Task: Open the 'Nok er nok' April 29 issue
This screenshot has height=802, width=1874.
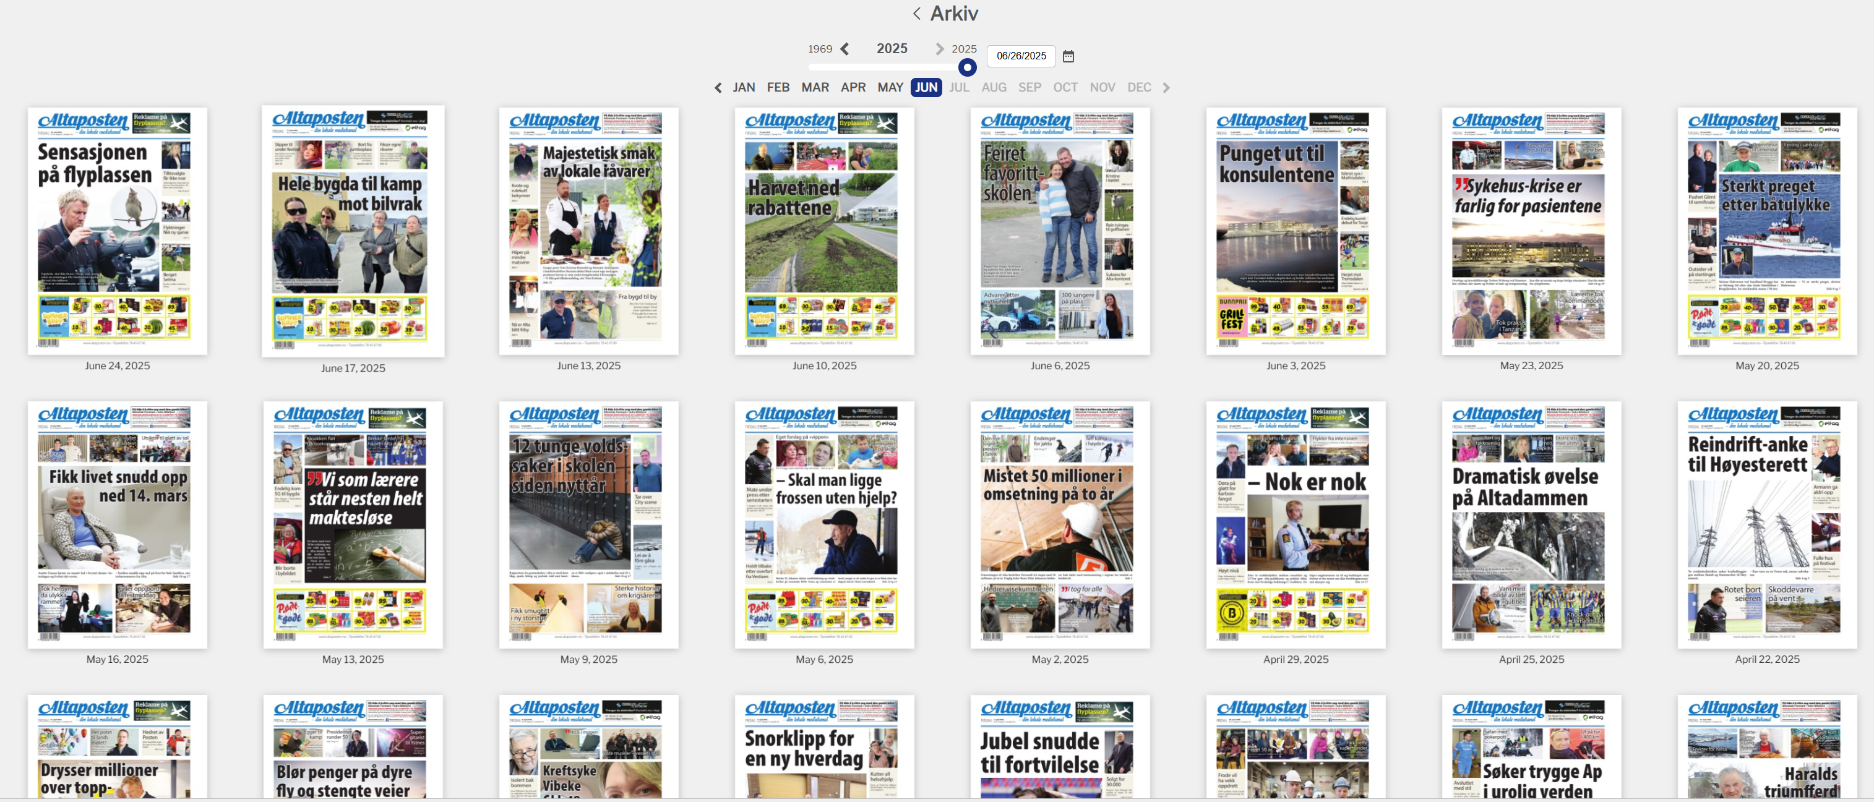Action: tap(1295, 524)
